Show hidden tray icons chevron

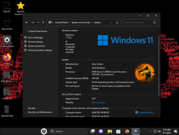(x=150, y=131)
